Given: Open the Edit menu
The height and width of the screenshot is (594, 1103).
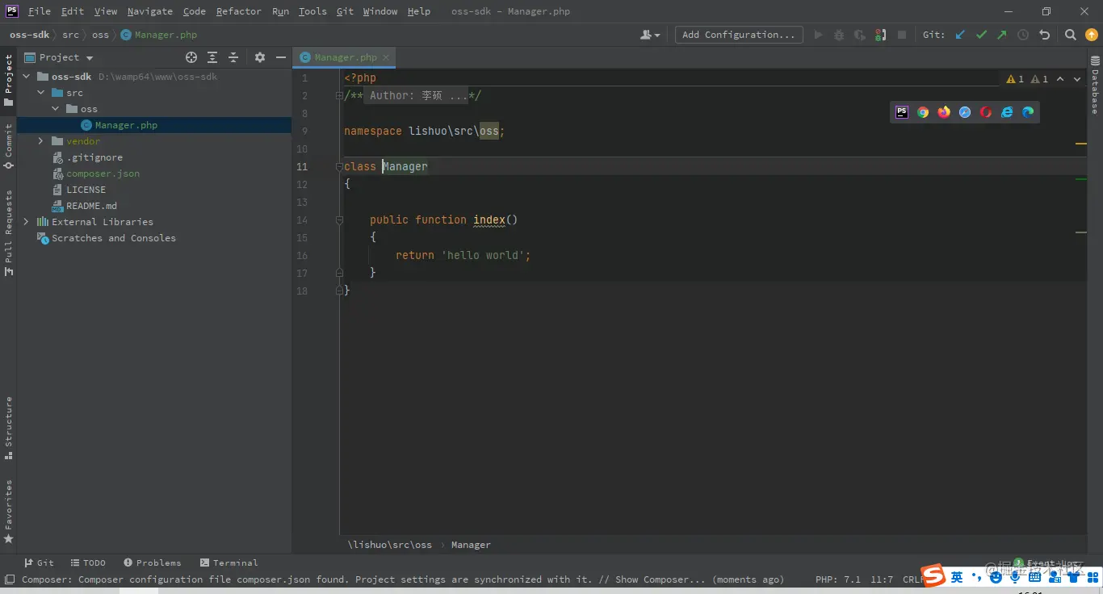Looking at the screenshot, I should (x=72, y=11).
